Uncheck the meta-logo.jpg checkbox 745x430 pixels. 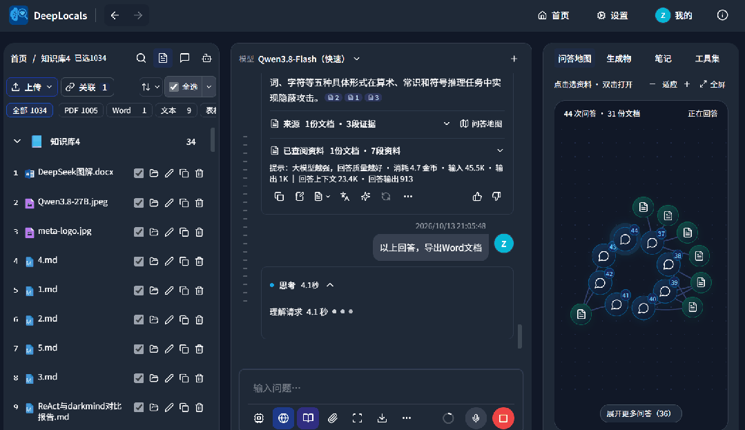139,232
